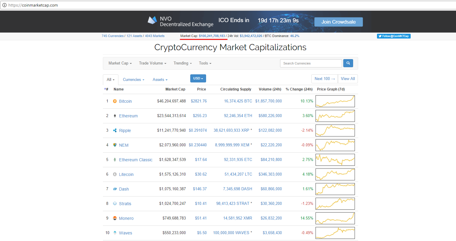Viewport: 456px width, 241px height.
Task: Expand the Trending dropdown
Action: coord(183,63)
